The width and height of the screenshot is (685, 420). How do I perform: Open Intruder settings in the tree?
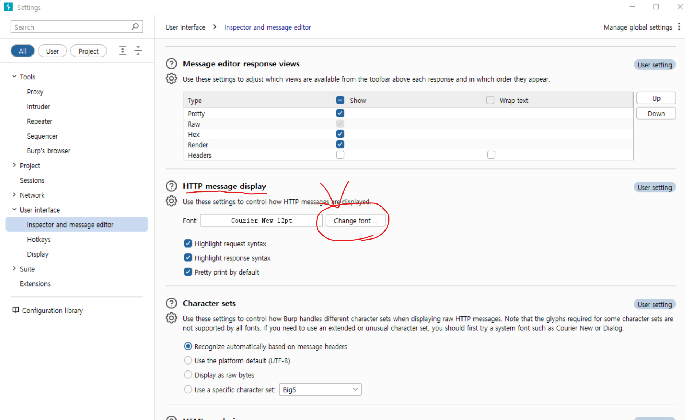[38, 106]
